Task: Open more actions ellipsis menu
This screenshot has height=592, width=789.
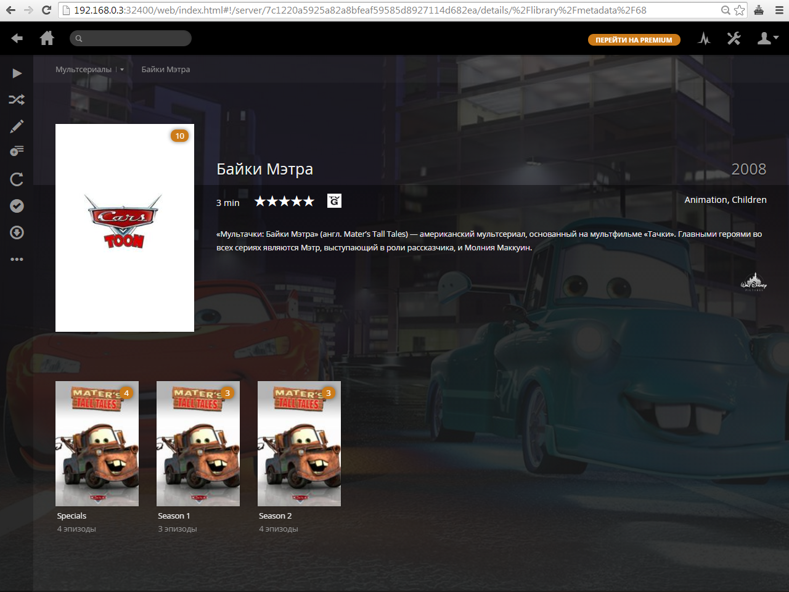Action: pyautogui.click(x=17, y=259)
